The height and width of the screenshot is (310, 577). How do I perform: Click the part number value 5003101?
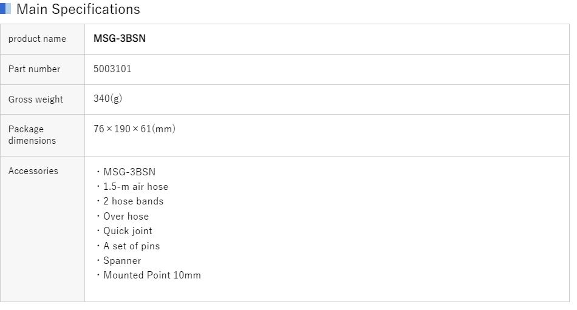[x=112, y=69]
